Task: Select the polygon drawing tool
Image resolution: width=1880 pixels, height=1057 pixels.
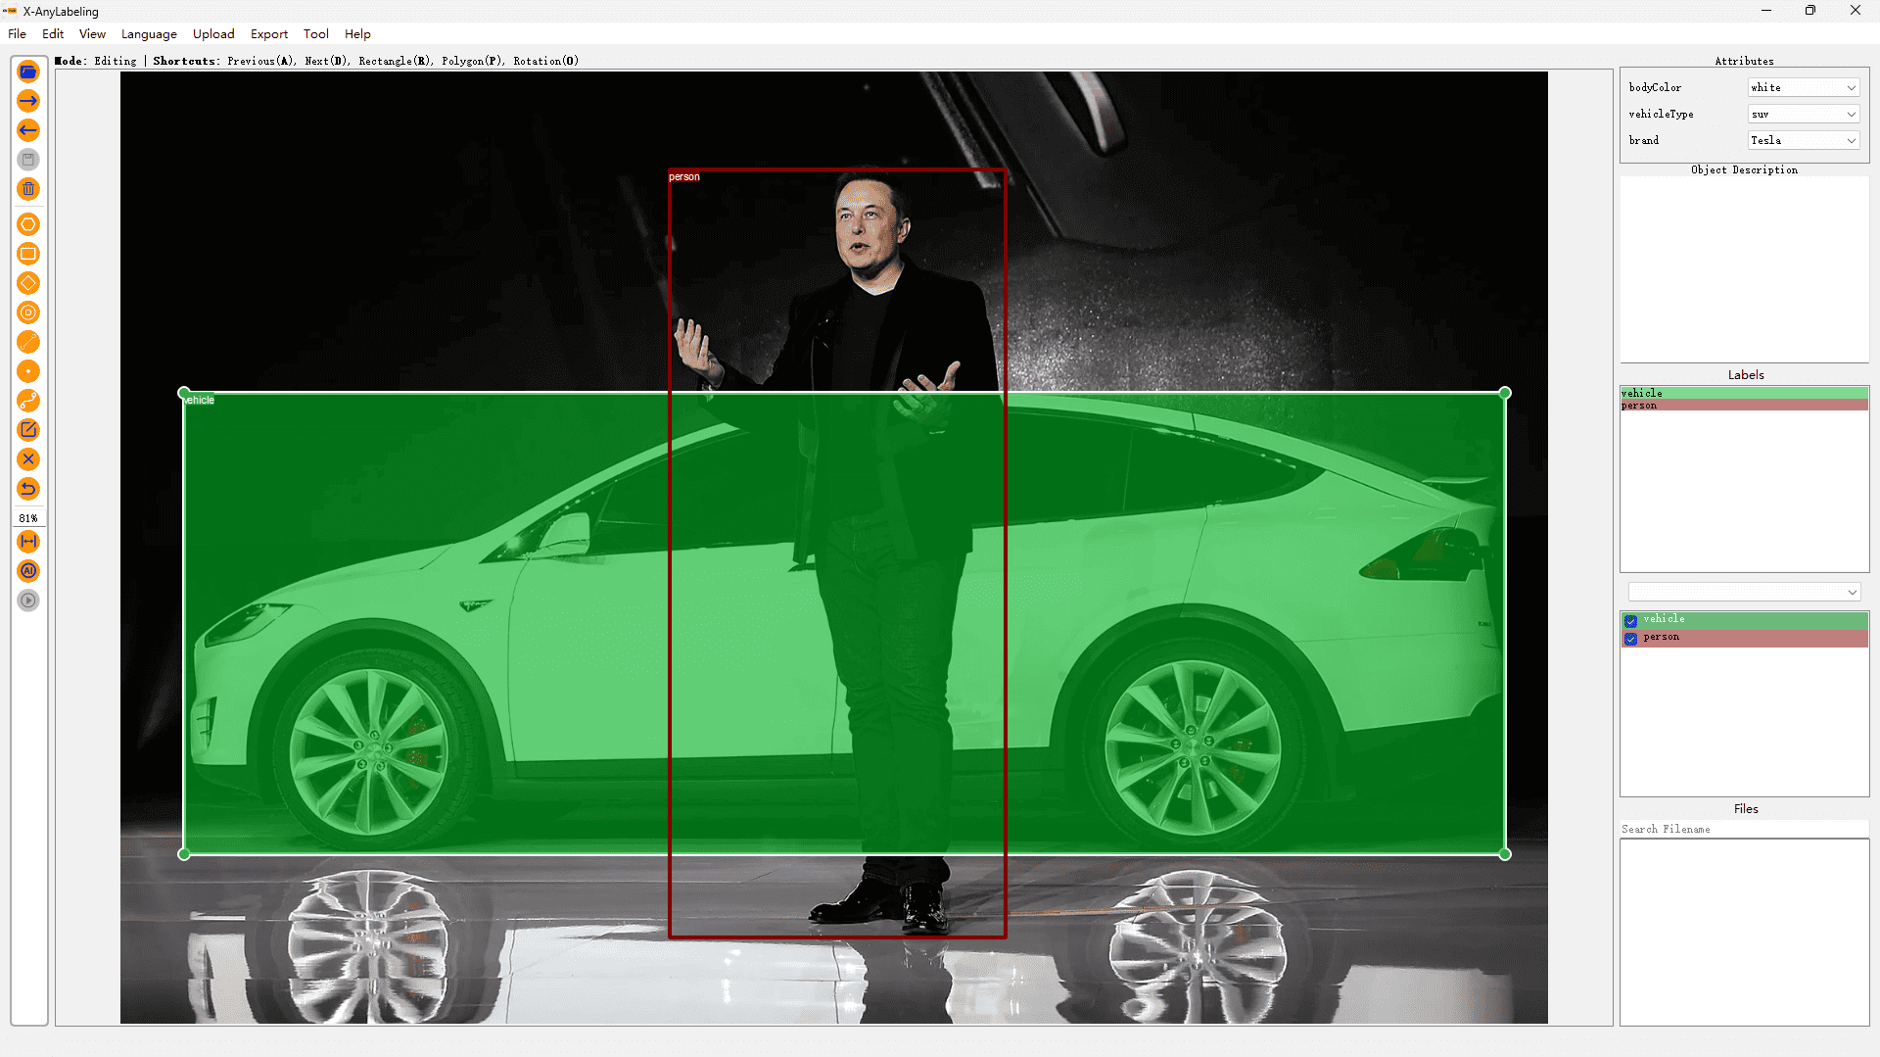Action: 28,224
